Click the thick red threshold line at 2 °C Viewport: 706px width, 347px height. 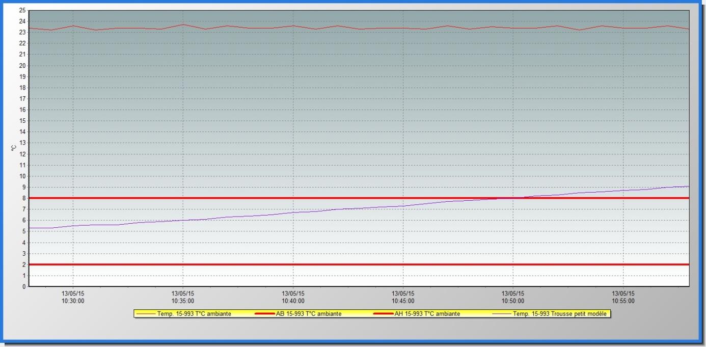pos(359,264)
